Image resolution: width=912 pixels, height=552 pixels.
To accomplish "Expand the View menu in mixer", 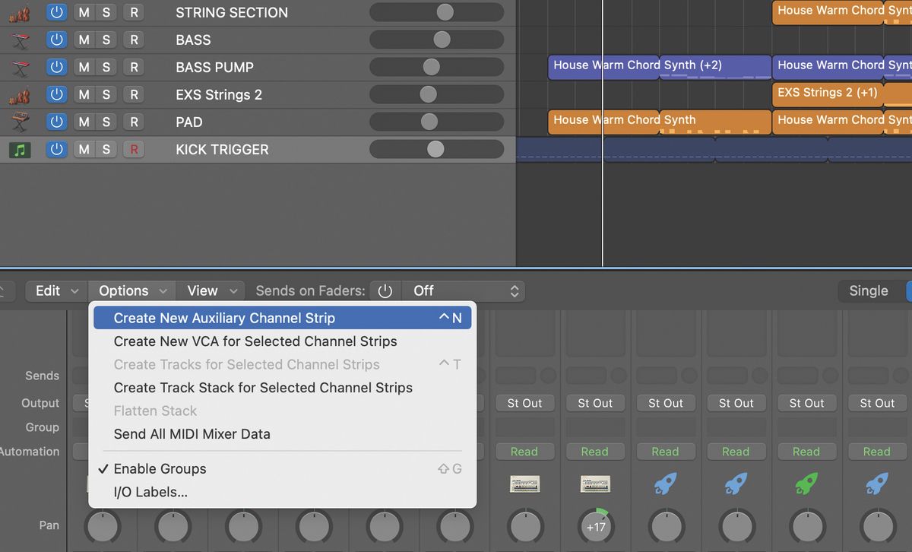I will pos(211,291).
